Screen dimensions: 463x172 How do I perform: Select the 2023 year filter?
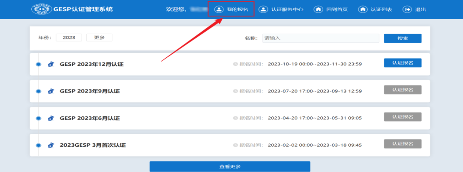tap(69, 37)
